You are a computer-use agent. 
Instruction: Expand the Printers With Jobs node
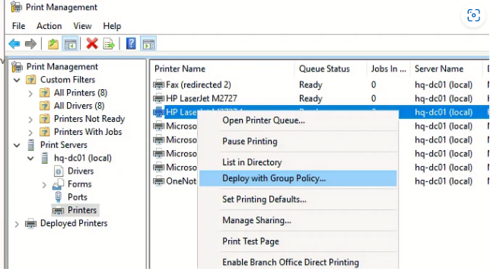(30, 133)
